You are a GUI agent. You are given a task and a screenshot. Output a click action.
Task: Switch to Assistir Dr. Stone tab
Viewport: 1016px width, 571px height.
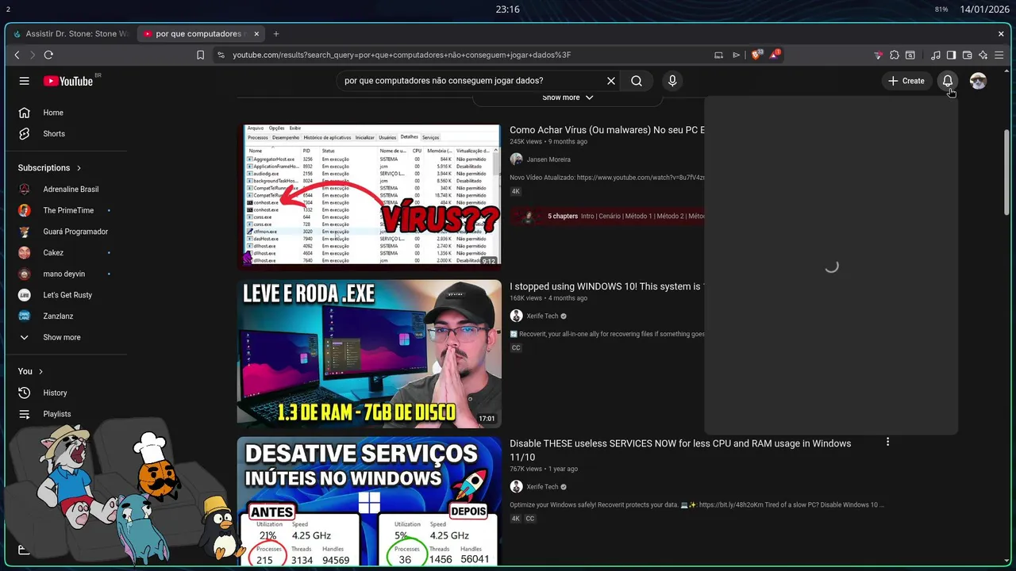[x=71, y=34]
